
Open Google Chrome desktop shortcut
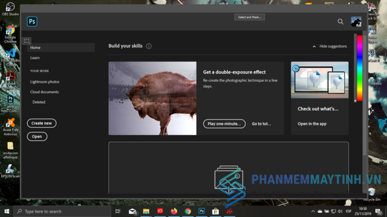click(x=10, y=34)
